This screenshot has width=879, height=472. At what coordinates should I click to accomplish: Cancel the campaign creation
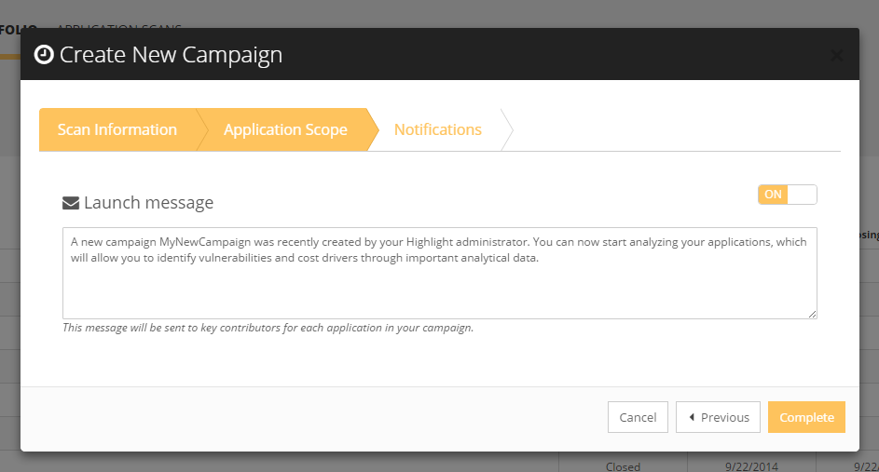(x=638, y=417)
